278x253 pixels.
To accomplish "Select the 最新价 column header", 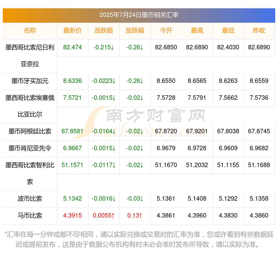I will pos(72,30).
